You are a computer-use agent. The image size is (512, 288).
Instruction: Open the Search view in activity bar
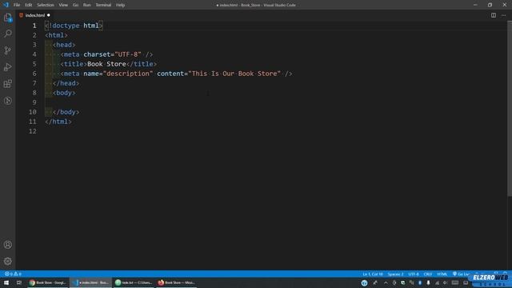point(8,34)
